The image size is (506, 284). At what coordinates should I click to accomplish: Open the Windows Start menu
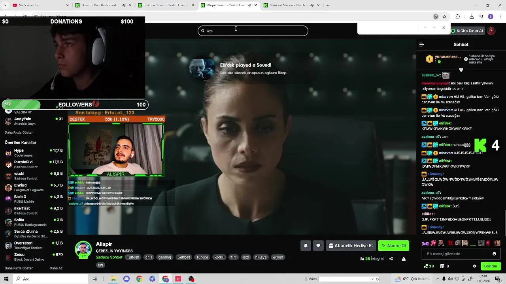[6, 279]
